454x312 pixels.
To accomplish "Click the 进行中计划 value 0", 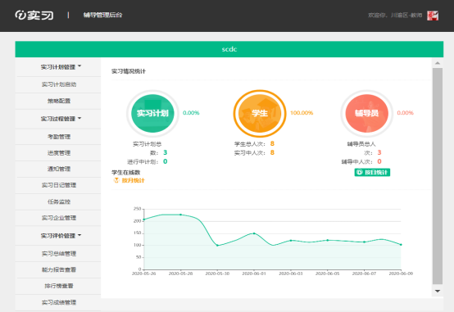I will point(165,161).
